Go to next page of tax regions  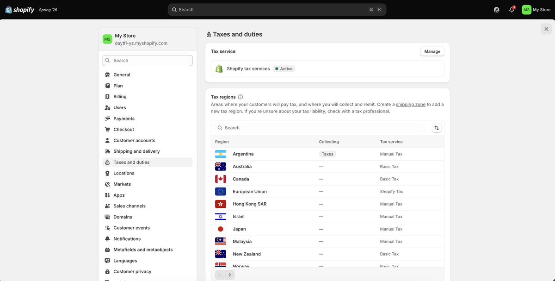point(230,275)
